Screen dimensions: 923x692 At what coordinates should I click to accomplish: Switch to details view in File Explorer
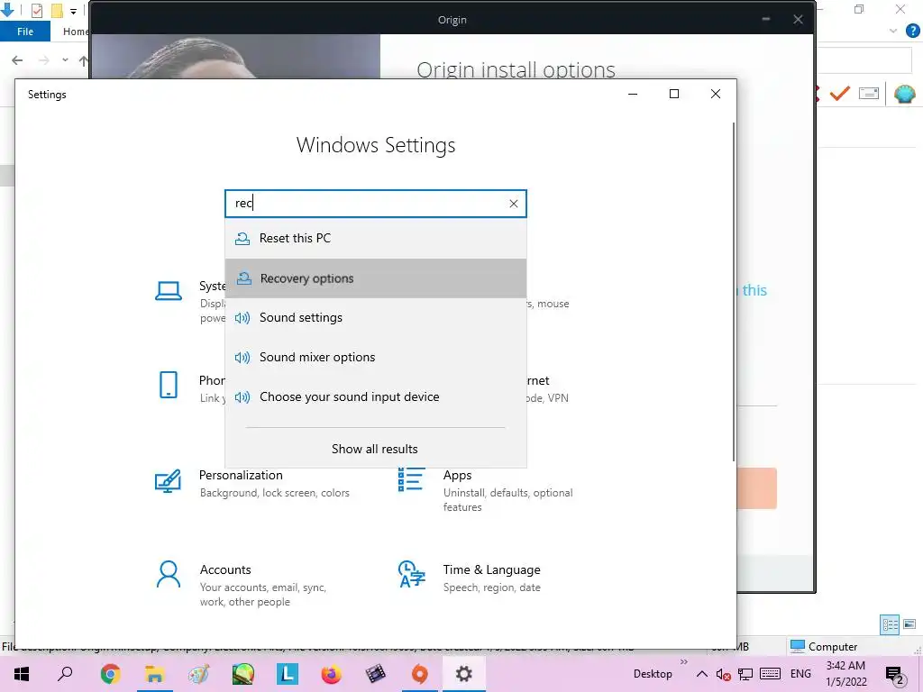[890, 624]
